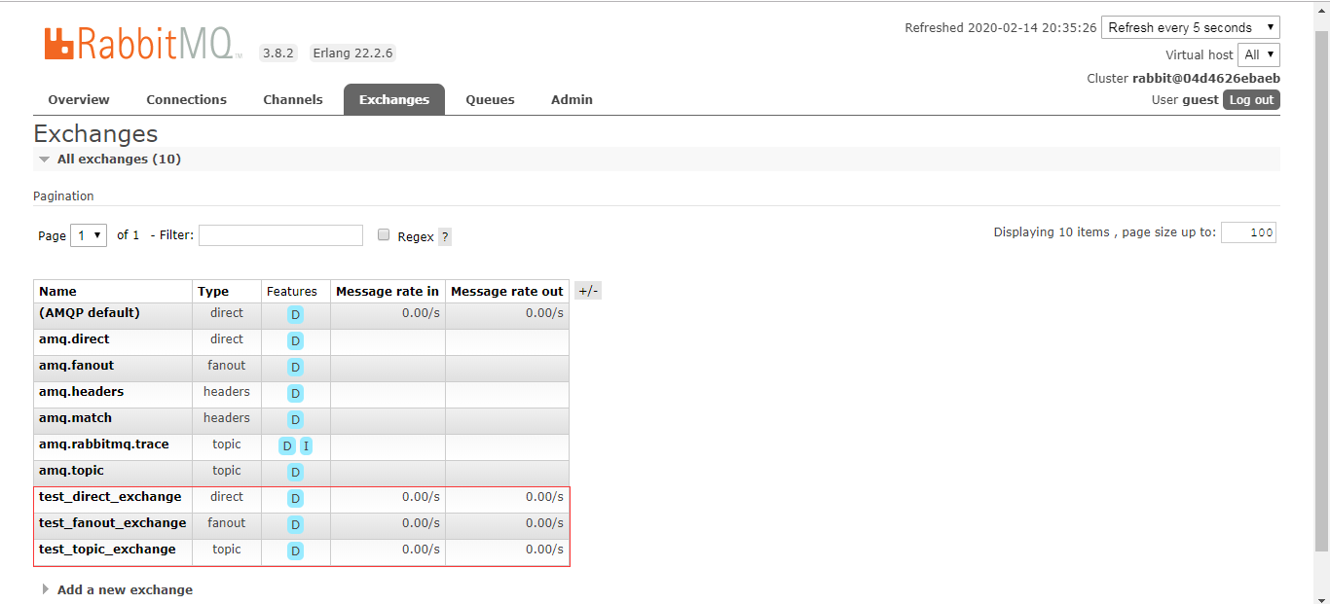Sort by Message rate in header
The image size is (1330, 604).
point(388,292)
